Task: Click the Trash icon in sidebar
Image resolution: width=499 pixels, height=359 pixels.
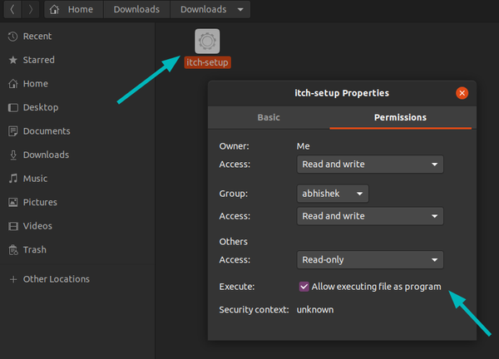Action: coord(13,249)
